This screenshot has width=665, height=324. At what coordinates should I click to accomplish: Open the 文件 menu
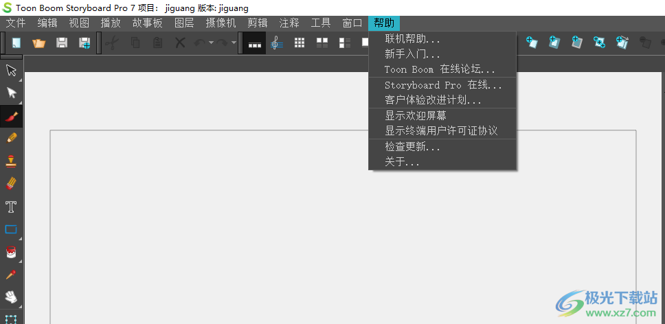(16, 23)
